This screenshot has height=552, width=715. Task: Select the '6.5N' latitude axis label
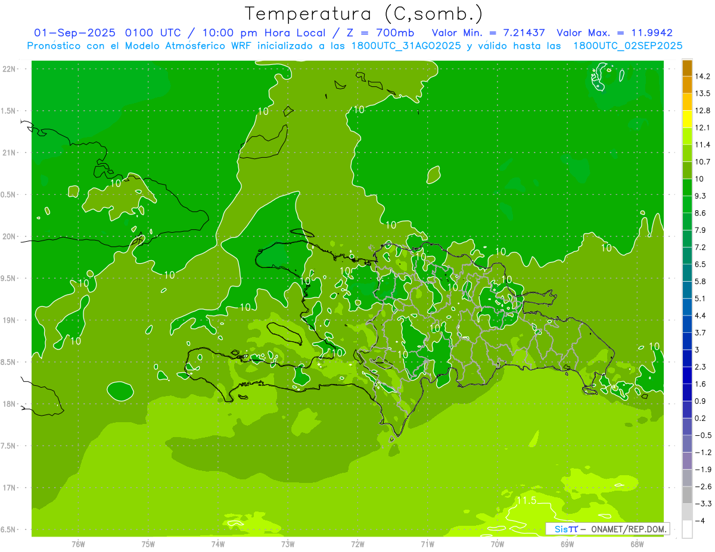click(x=9, y=530)
